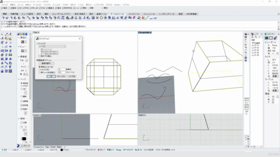Click the gear icon at far right of tab row
The height and width of the screenshot is (157, 280).
coord(278,14)
